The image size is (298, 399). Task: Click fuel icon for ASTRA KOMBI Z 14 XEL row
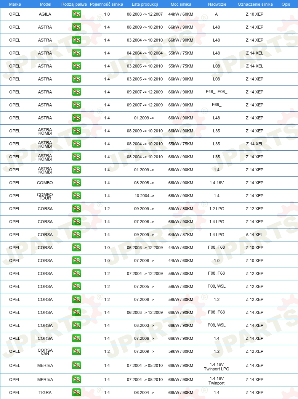click(x=77, y=144)
